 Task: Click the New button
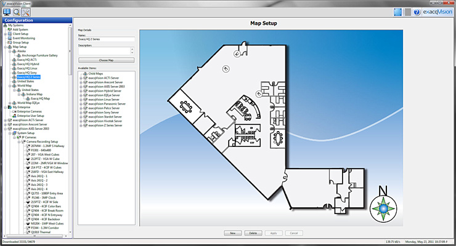point(233,233)
